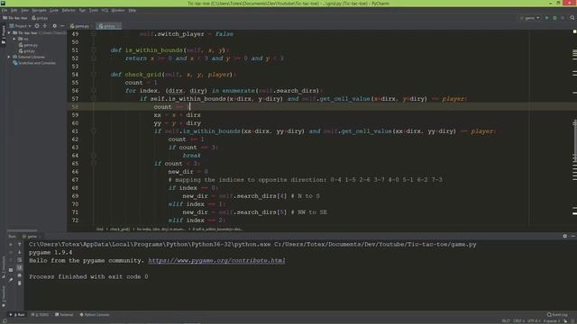This screenshot has width=577, height=324.
Task: Expand the res folder in project tree
Action: click(x=14, y=39)
